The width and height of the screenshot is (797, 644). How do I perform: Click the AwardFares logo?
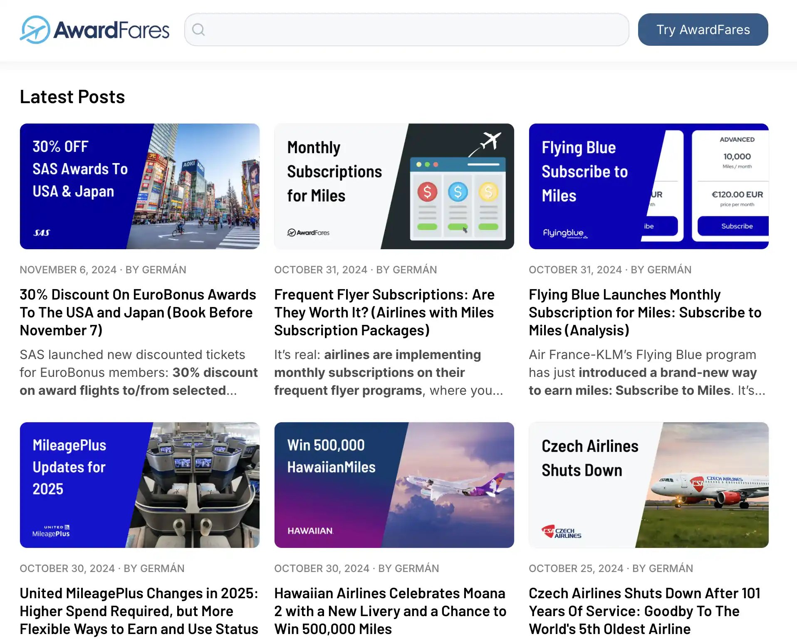pos(95,30)
